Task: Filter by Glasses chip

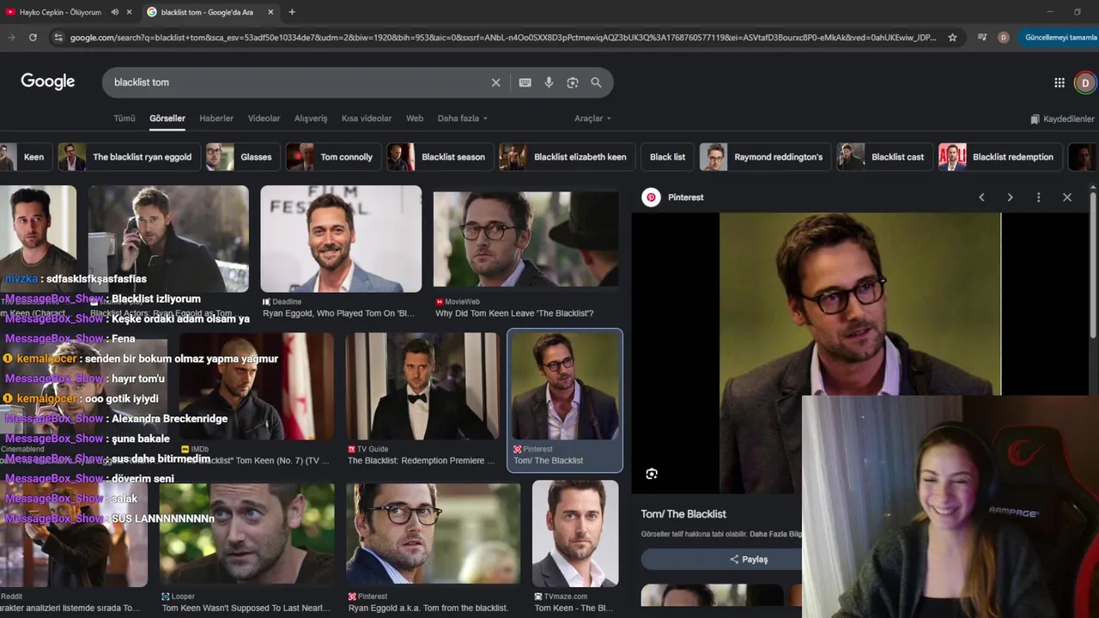Action: [x=242, y=157]
